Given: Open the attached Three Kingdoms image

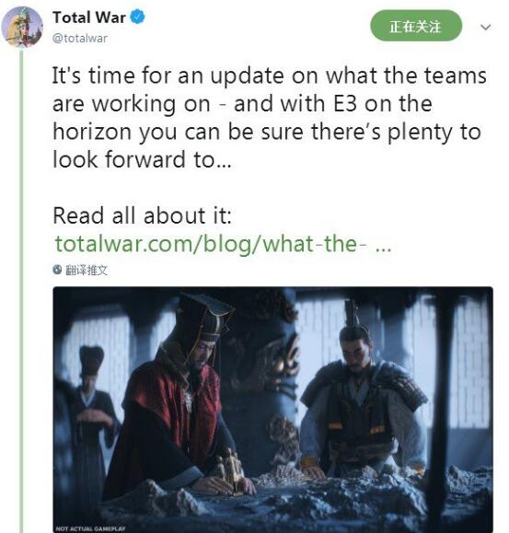Looking at the screenshot, I should (272, 410).
